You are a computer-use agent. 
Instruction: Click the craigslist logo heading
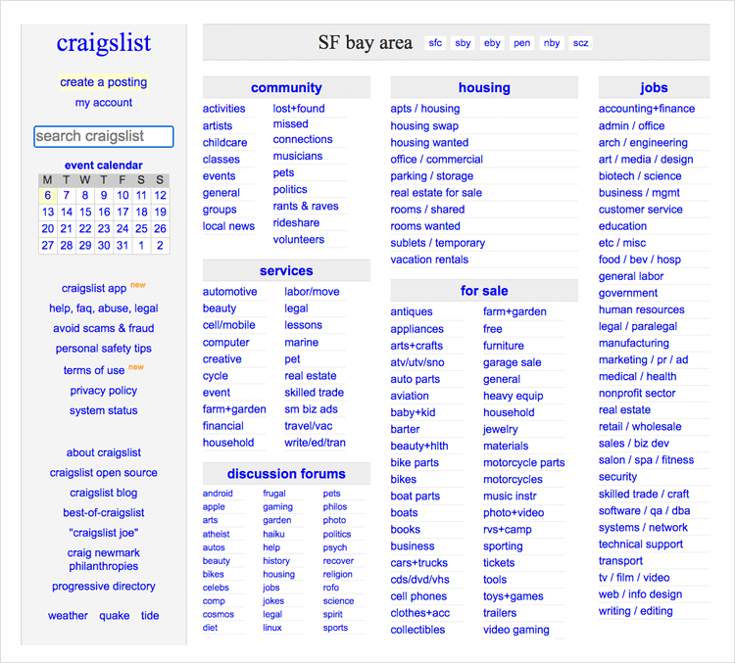[x=104, y=43]
